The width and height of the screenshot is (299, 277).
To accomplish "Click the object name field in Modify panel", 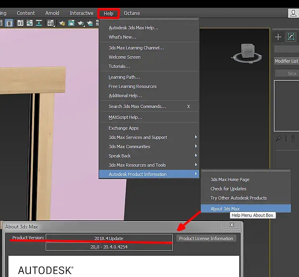I will [287, 49].
